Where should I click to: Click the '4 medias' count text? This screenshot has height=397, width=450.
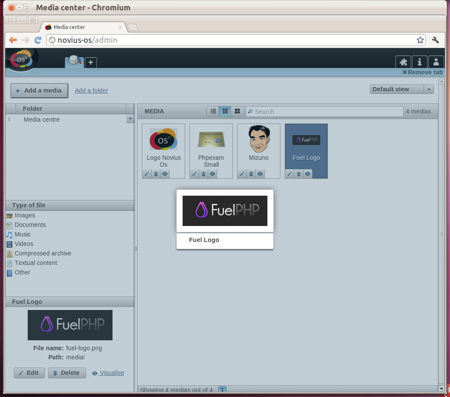(418, 111)
